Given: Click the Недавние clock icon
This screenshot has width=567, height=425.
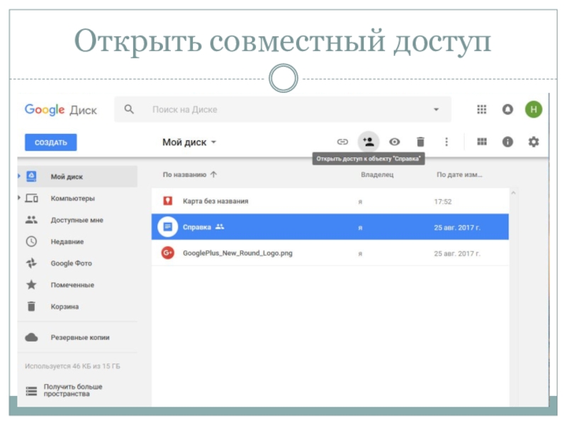Looking at the screenshot, I should pyautogui.click(x=31, y=241).
